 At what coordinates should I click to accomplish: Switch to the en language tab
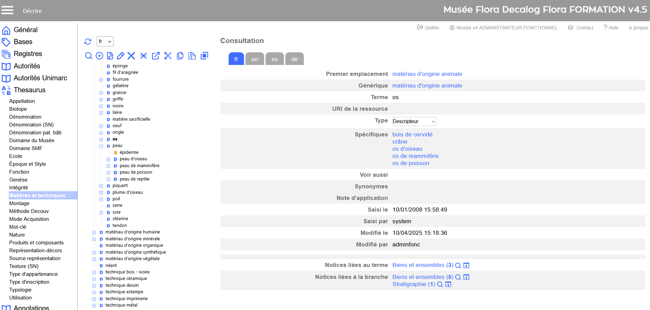tap(255, 59)
